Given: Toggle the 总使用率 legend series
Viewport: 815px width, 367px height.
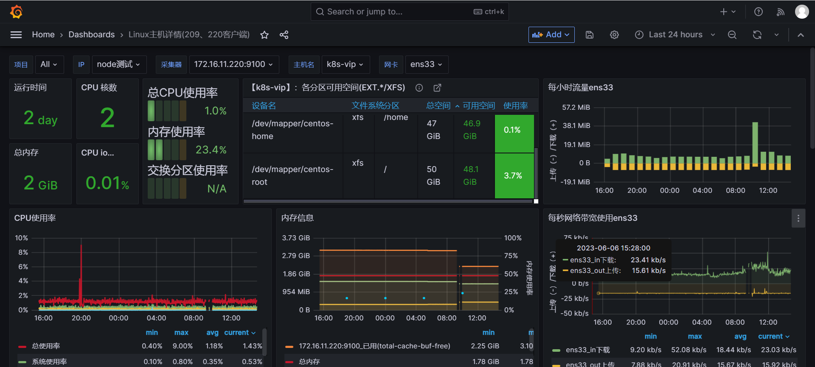Looking at the screenshot, I should 46,346.
